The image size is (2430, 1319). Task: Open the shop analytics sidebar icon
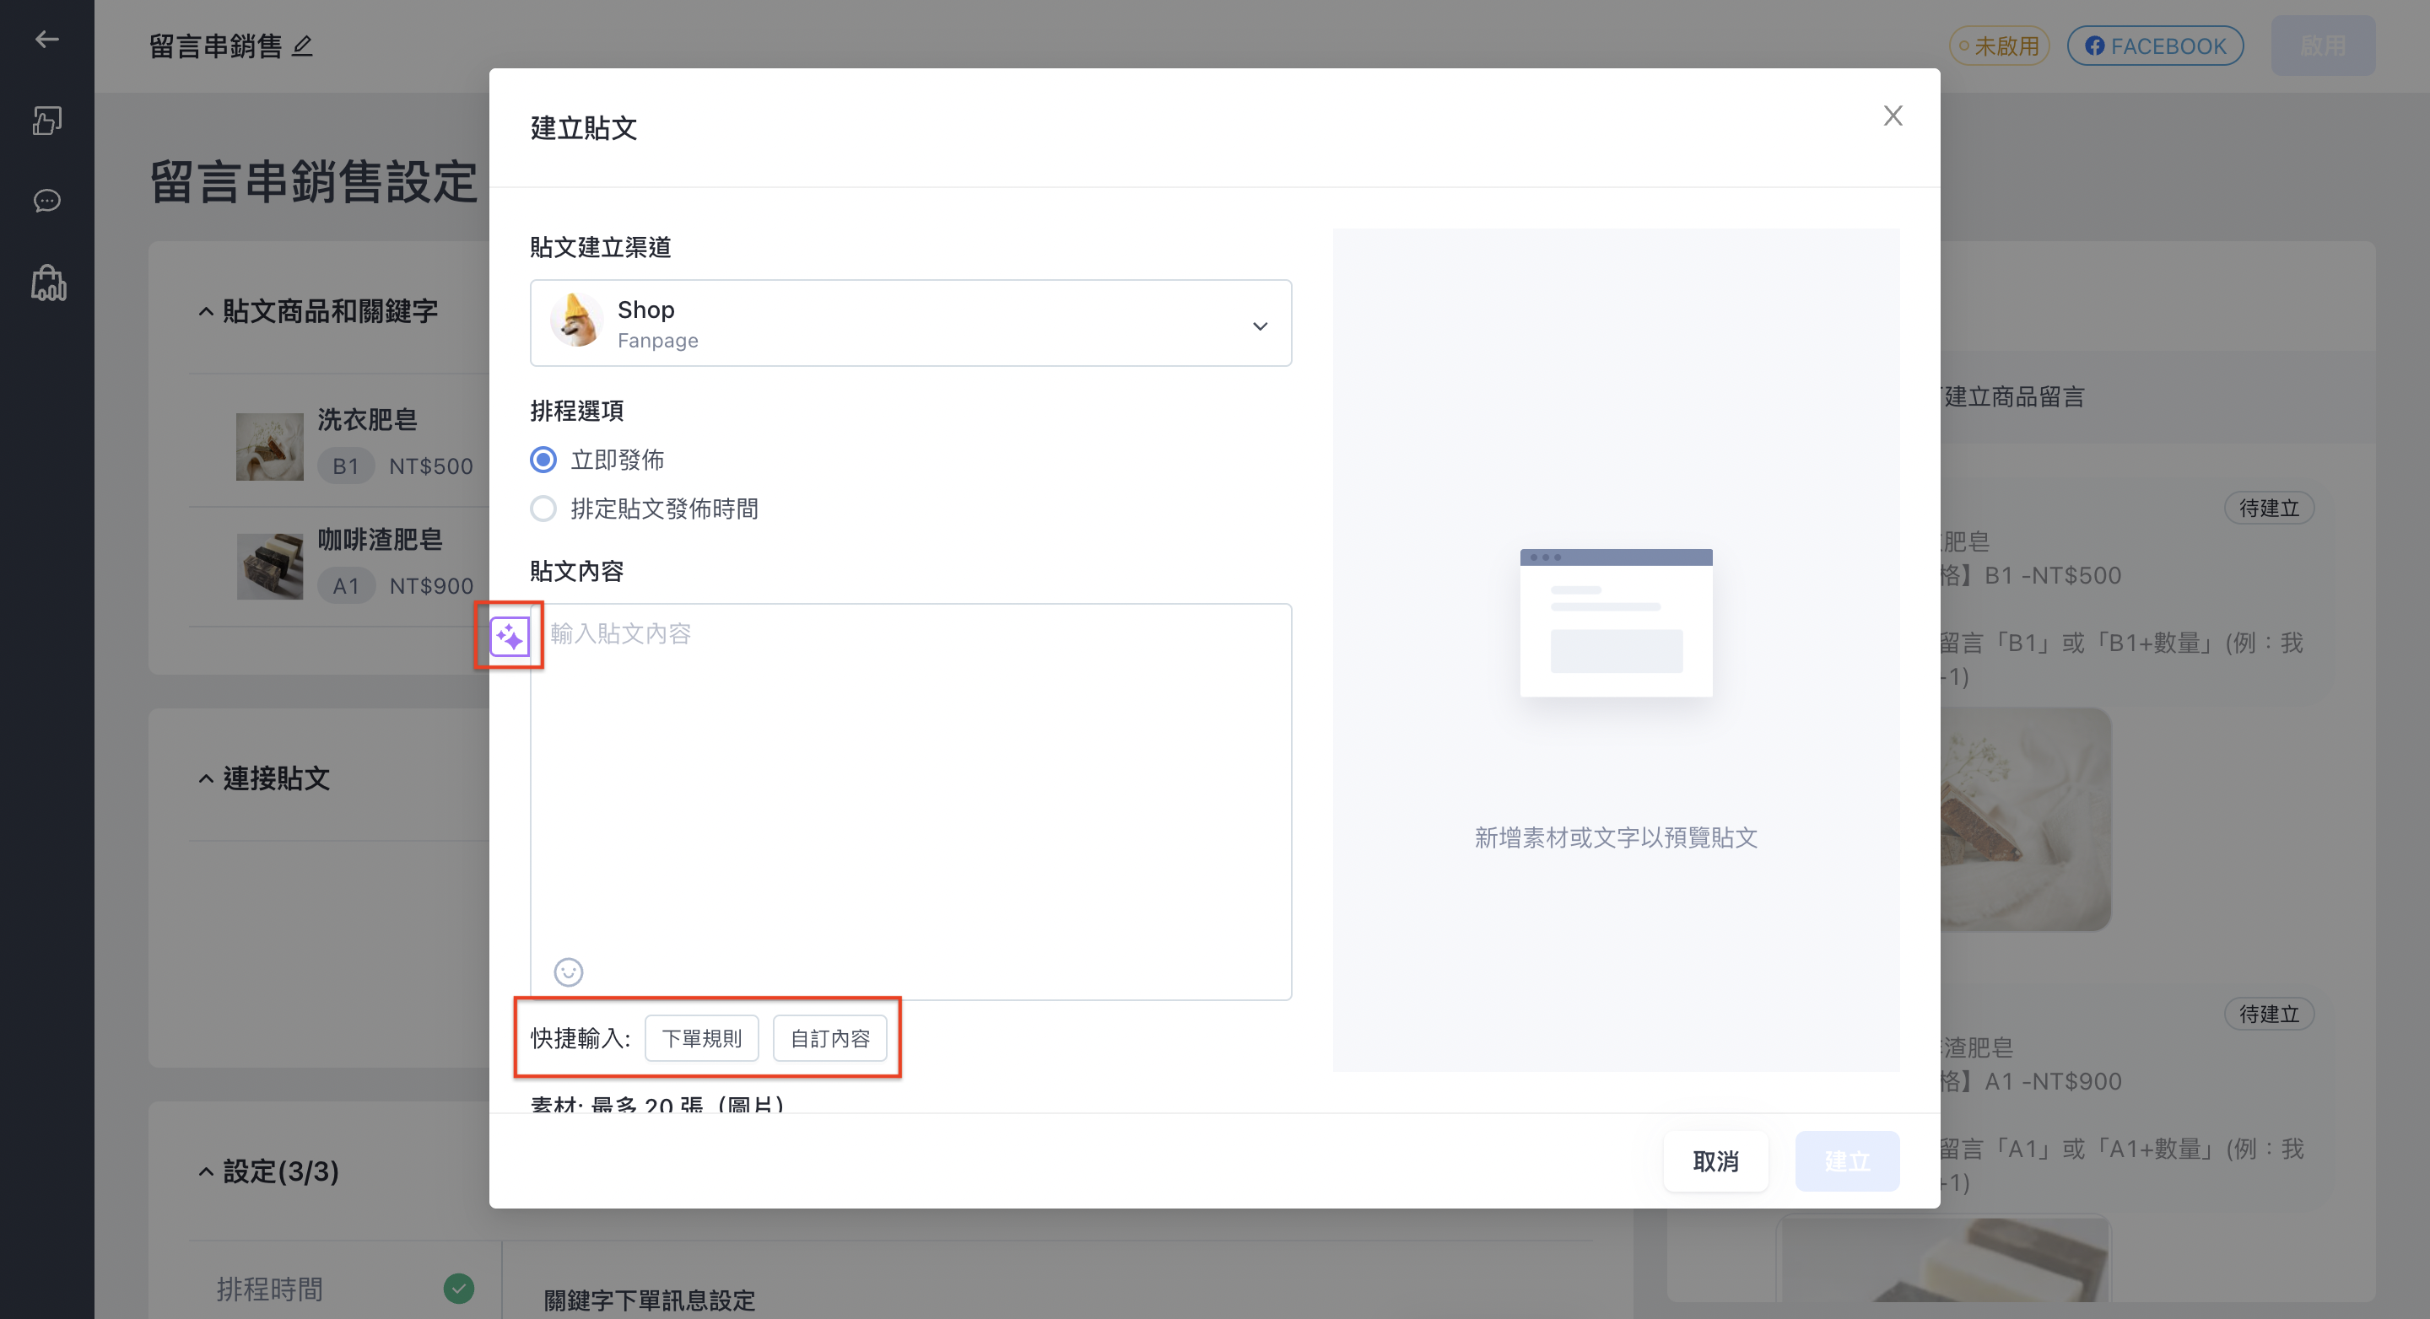(x=48, y=283)
